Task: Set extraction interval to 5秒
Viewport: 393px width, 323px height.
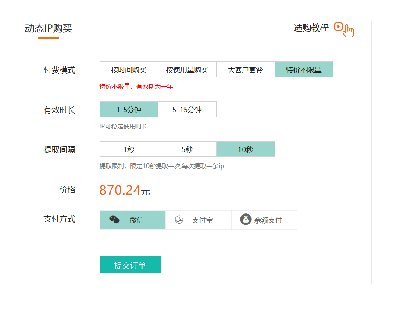Action: click(187, 149)
